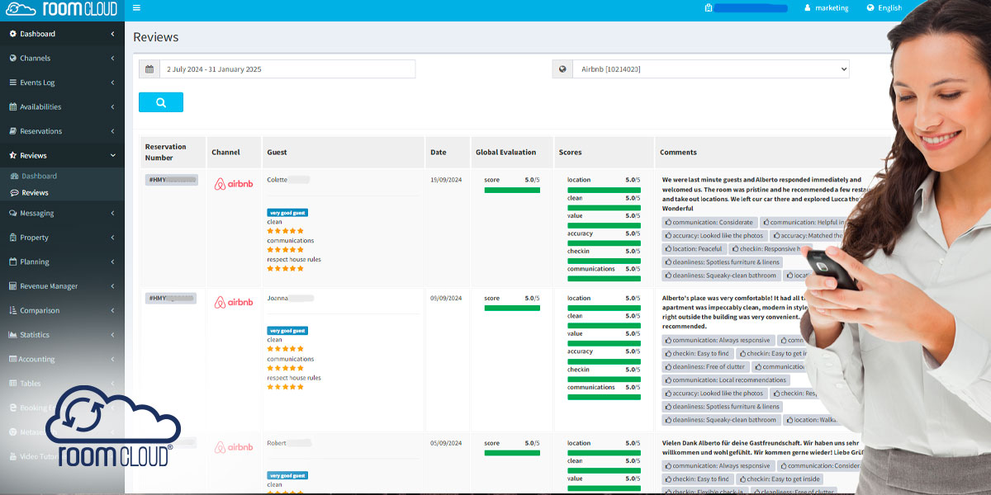991x495 pixels.
Task: Click the Airbnb logo in Joanna's row
Action: [x=234, y=303]
